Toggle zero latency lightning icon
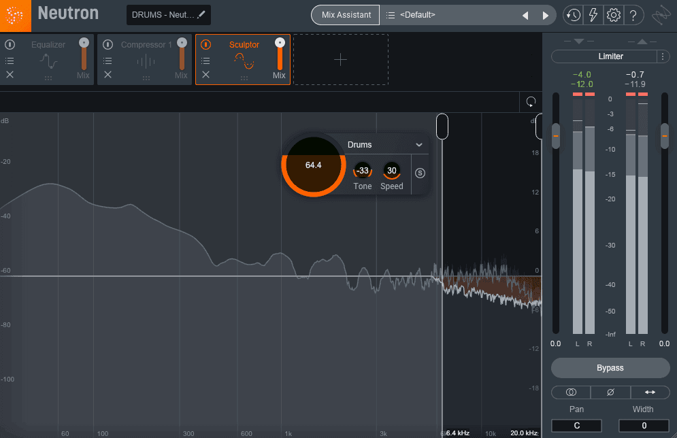The width and height of the screenshot is (677, 438). tap(593, 16)
